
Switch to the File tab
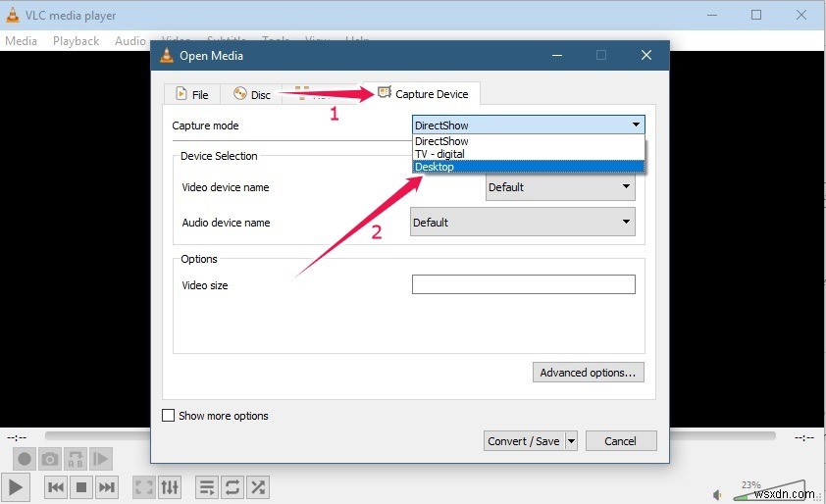[x=192, y=94]
